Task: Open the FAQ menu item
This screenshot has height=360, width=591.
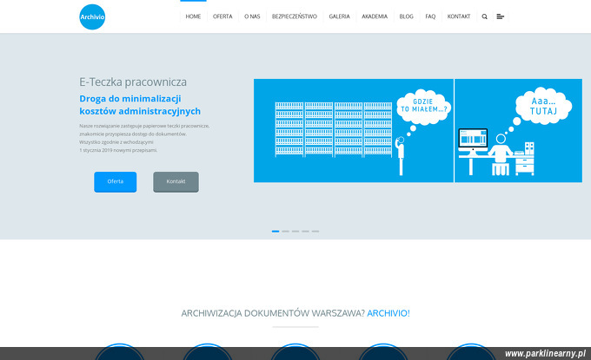Action: [430, 16]
